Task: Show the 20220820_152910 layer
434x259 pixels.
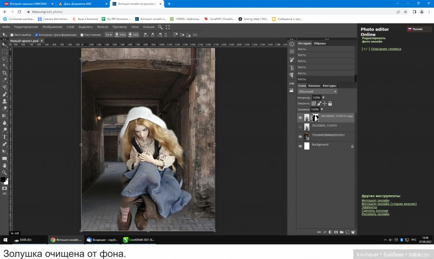Action: click(x=300, y=127)
